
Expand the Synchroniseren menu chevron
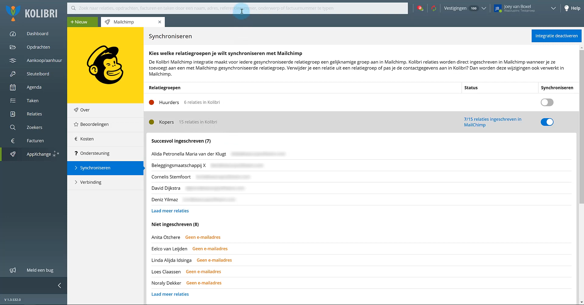76,168
